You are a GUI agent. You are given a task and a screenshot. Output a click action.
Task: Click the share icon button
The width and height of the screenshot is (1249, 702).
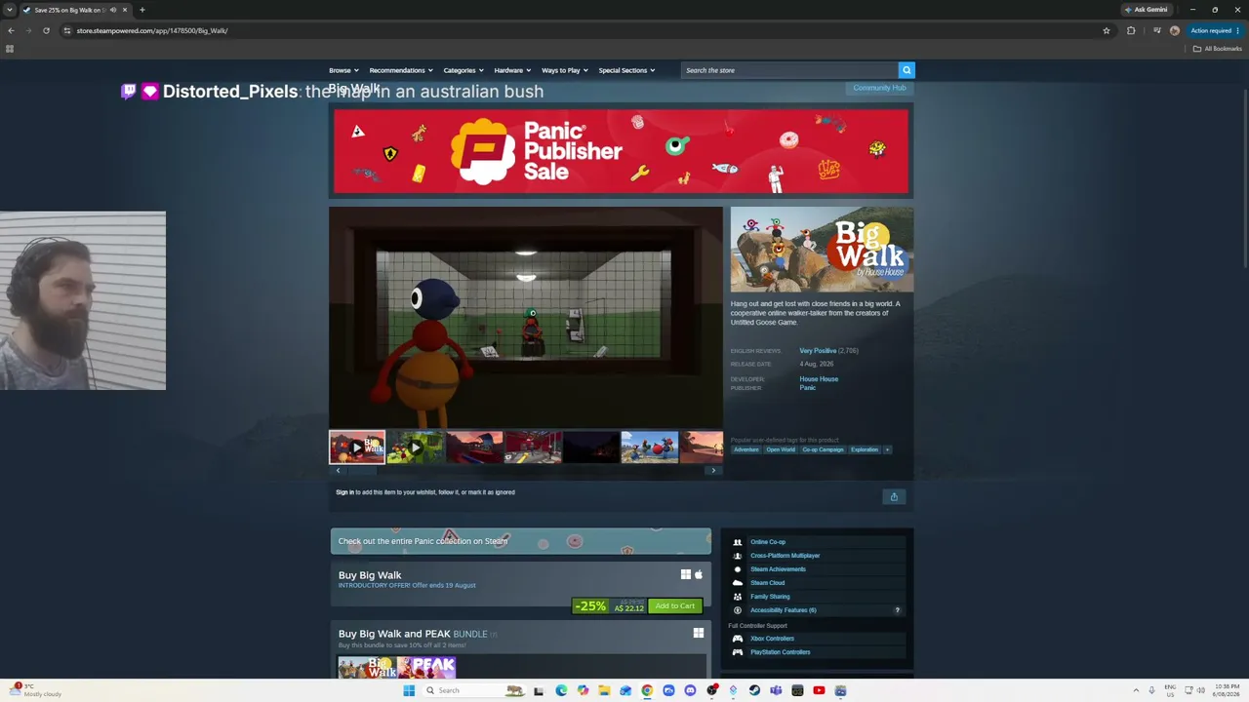[894, 497]
